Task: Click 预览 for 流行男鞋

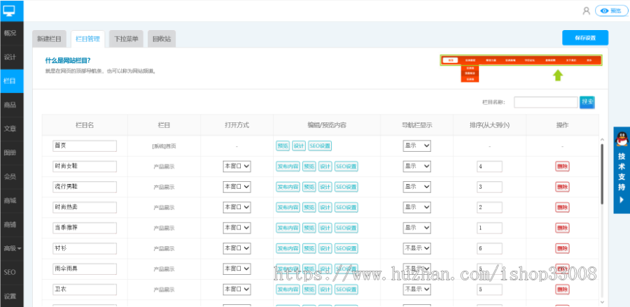Action: (309, 187)
